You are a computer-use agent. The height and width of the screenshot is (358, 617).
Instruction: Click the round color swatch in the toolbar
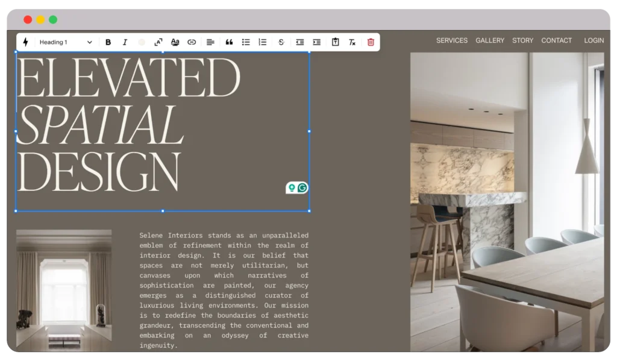pyautogui.click(x=142, y=42)
